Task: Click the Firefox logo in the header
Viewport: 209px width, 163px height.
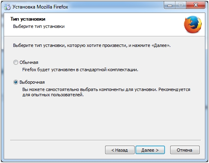Action: click(193, 24)
